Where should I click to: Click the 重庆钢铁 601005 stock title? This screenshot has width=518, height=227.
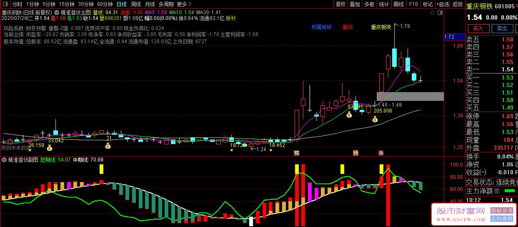(x=492, y=6)
